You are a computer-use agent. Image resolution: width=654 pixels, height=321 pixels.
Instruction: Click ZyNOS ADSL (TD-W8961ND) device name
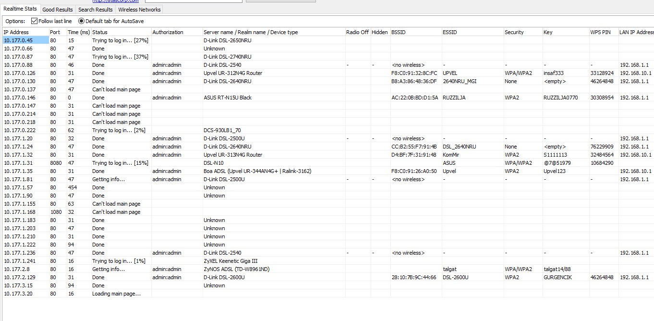(237, 269)
